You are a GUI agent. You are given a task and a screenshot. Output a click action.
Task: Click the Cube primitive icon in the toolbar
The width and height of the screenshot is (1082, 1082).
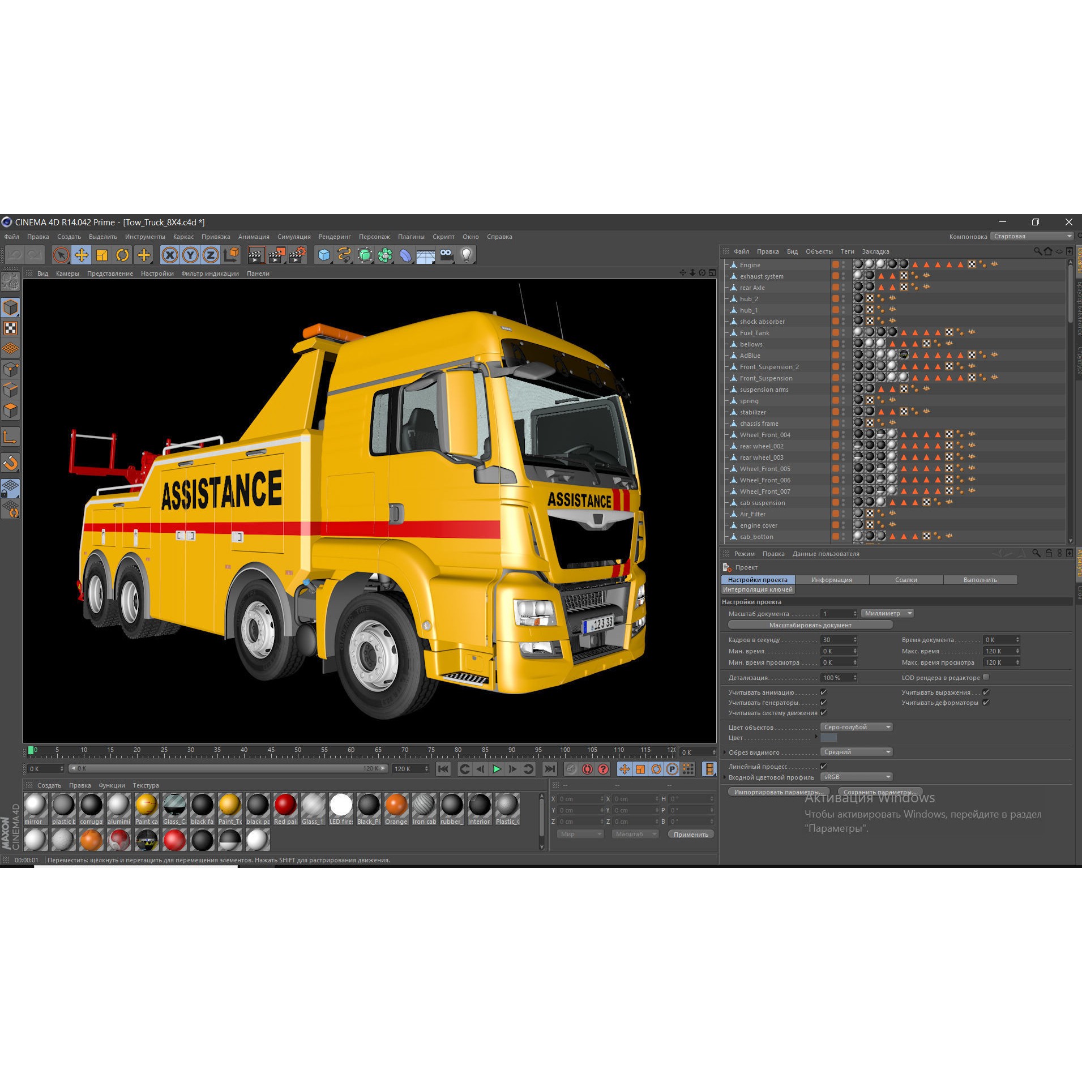coord(324,255)
